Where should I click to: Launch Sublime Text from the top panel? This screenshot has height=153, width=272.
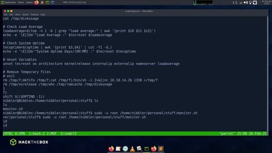tap(42, 3)
